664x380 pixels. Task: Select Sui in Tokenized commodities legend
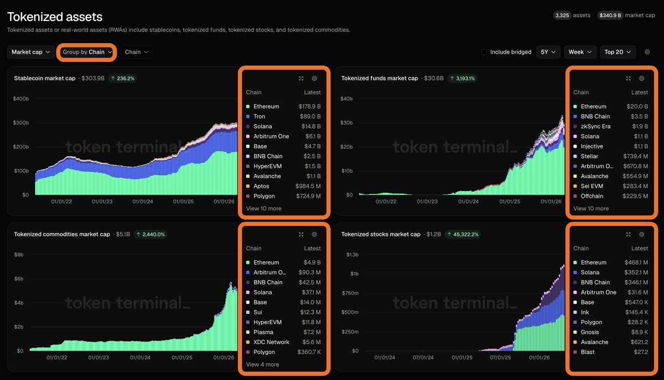283,312
